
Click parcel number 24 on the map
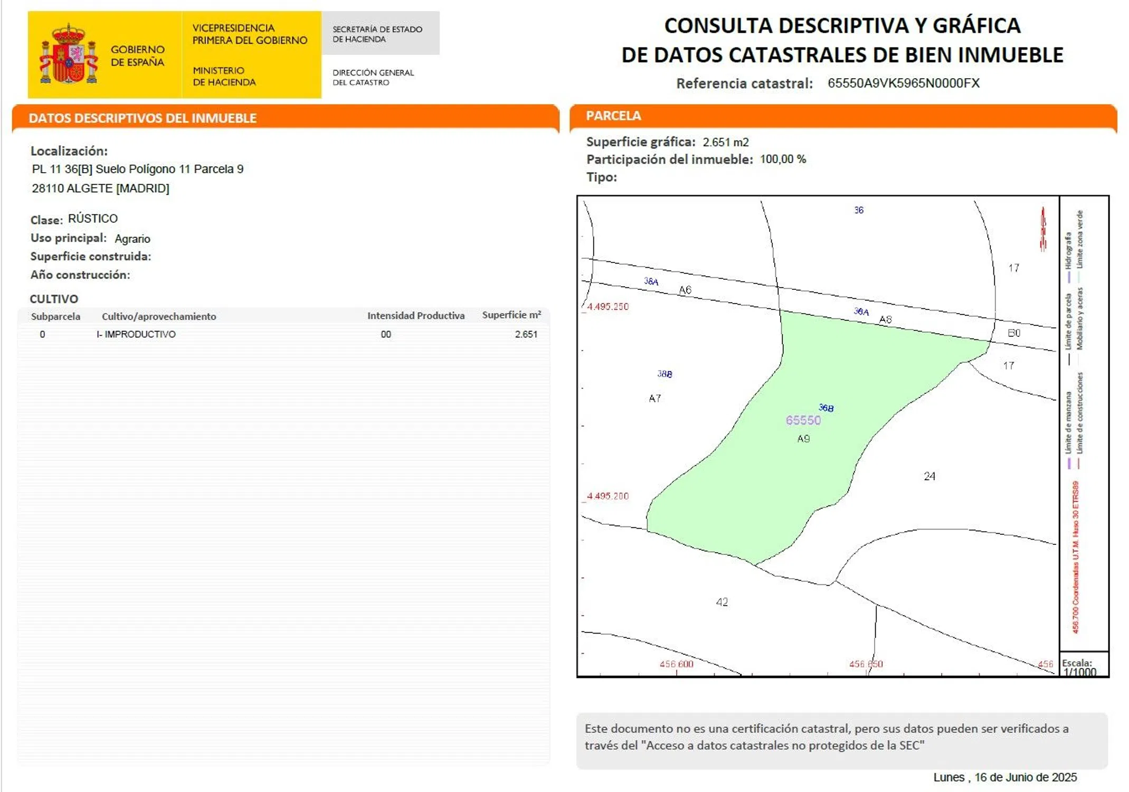coord(929,476)
